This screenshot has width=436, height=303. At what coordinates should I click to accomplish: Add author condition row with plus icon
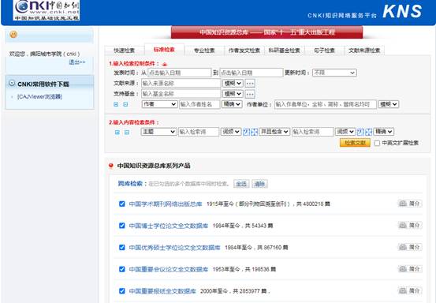coord(116,104)
